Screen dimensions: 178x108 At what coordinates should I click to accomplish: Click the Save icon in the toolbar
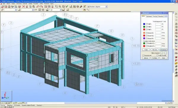[6, 7]
